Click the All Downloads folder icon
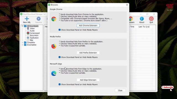 tap(25, 26)
